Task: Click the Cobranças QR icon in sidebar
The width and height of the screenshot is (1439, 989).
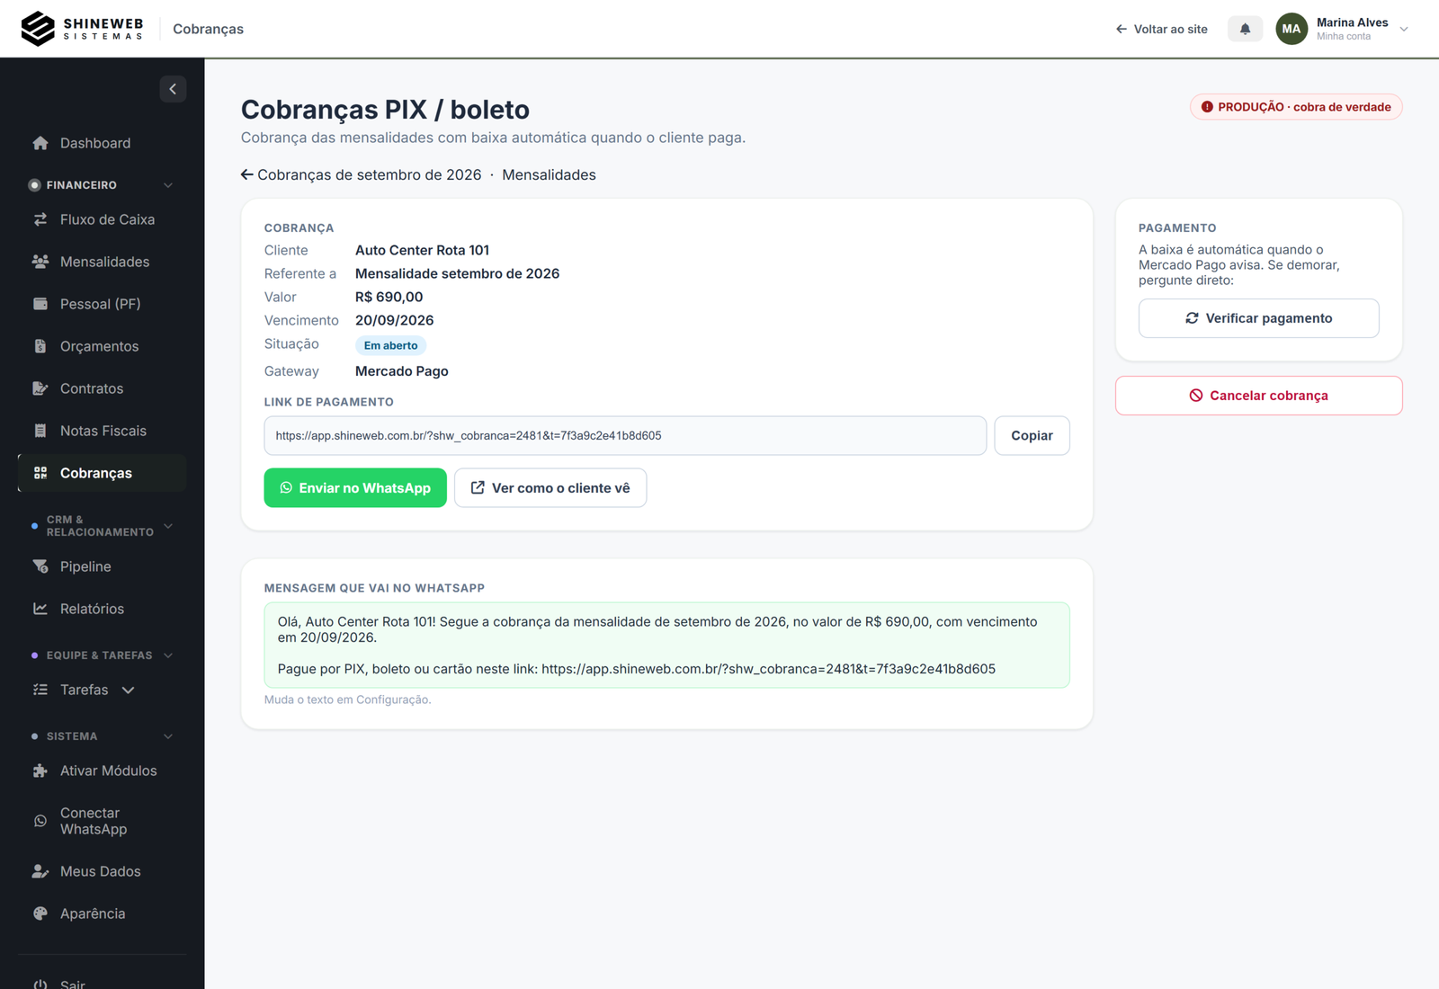Action: click(x=40, y=473)
